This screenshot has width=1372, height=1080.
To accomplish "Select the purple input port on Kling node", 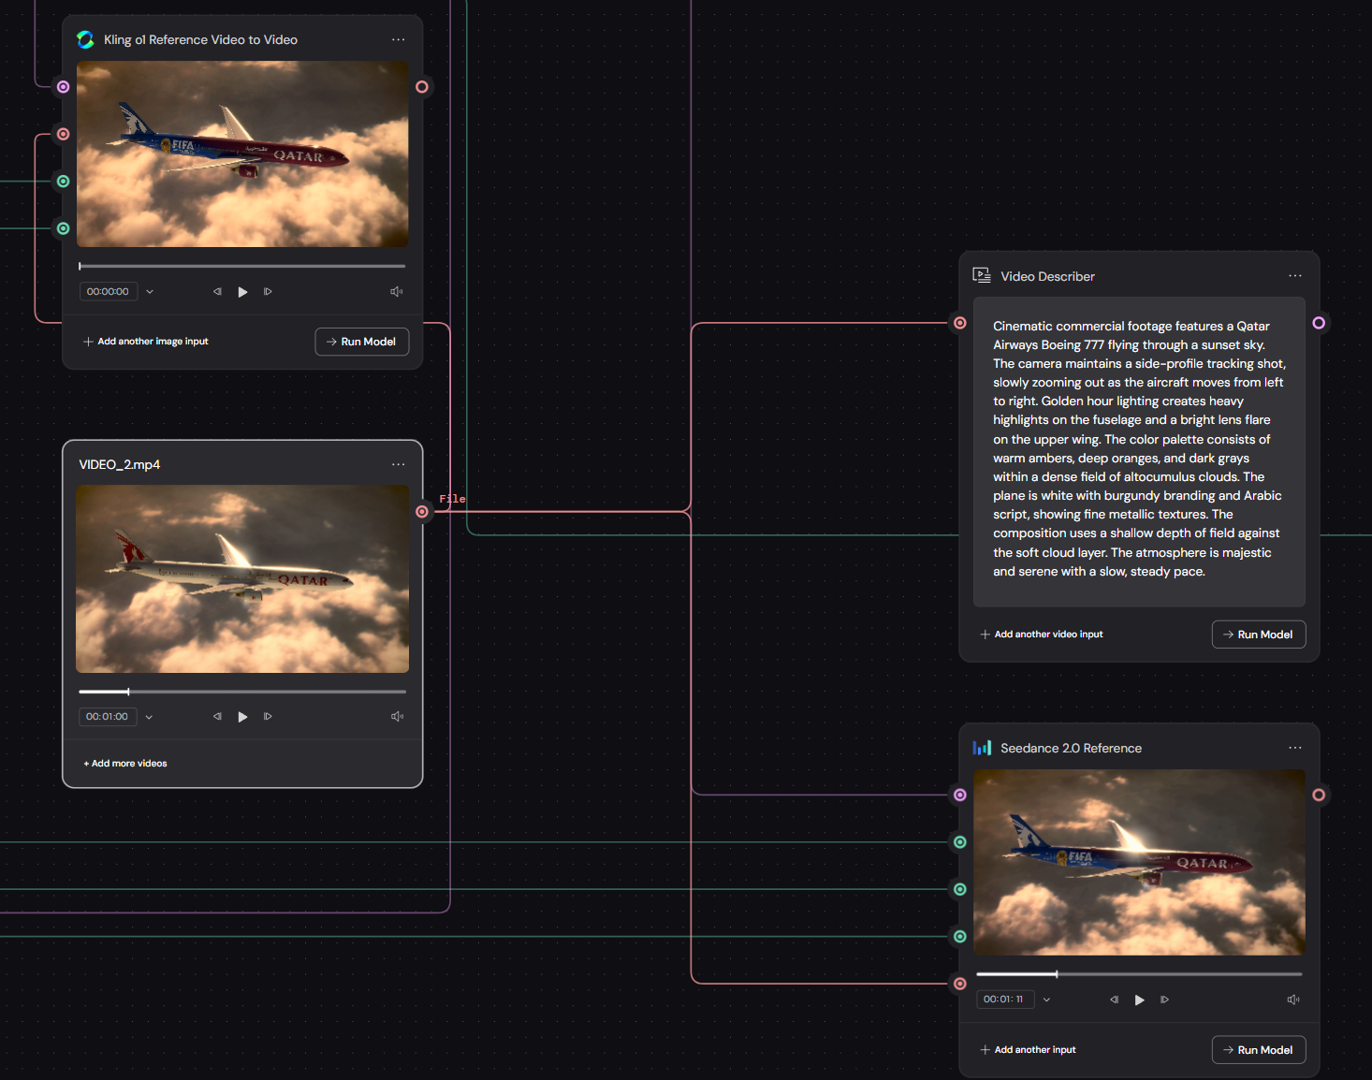I will tap(63, 87).
